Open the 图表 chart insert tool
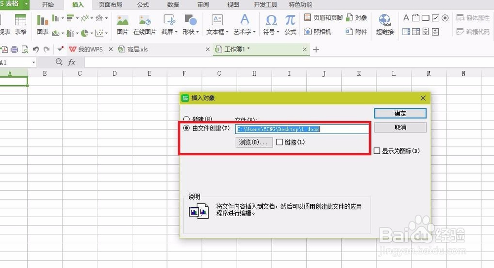The image size is (494, 268). [42, 24]
